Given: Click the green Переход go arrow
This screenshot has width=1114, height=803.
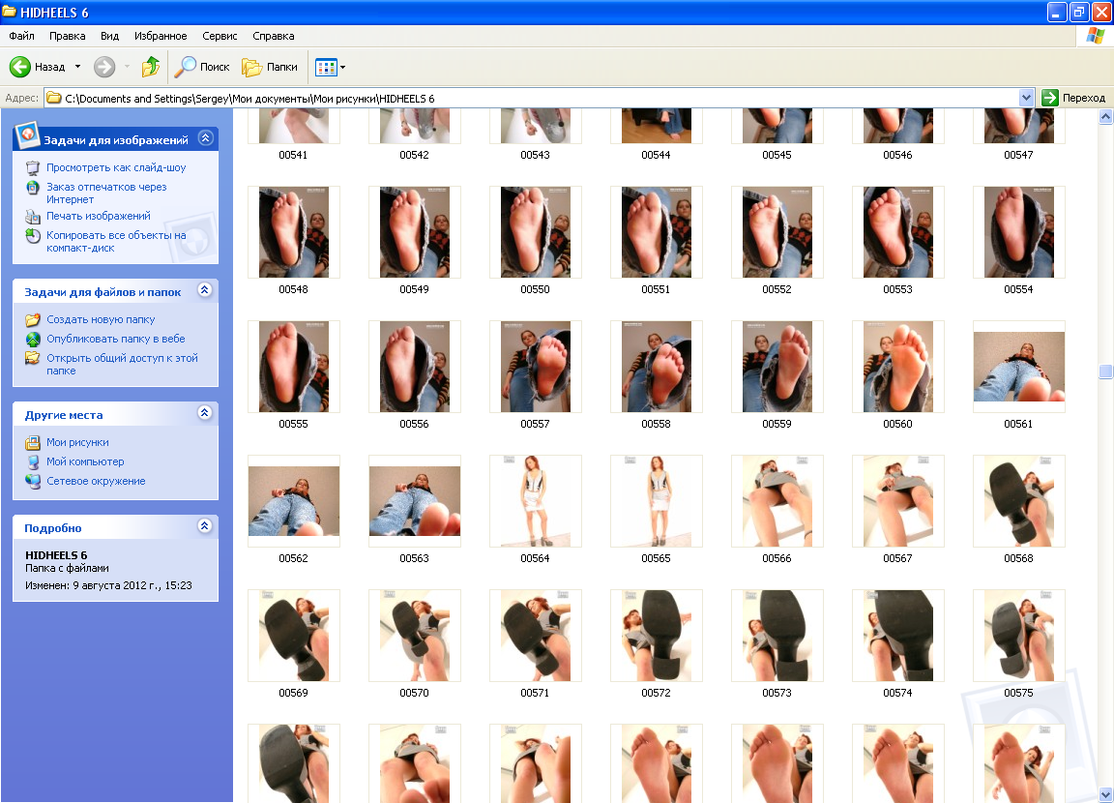Looking at the screenshot, I should [x=1050, y=98].
